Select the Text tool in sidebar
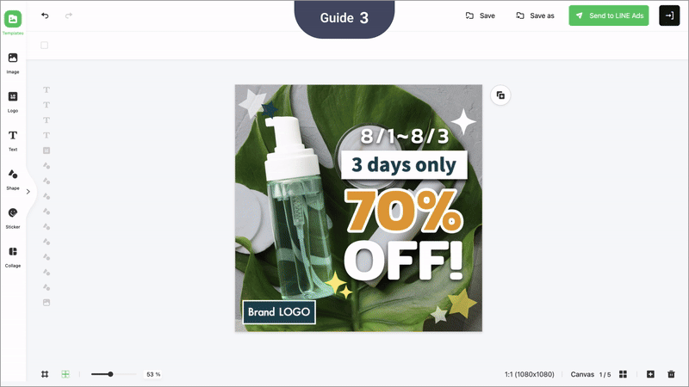 (x=13, y=135)
